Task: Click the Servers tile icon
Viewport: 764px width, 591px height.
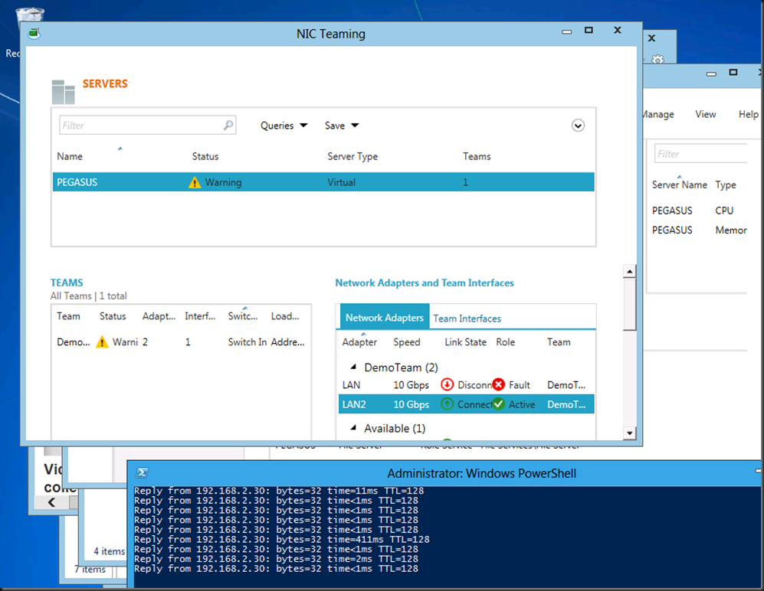Action: 64,92
